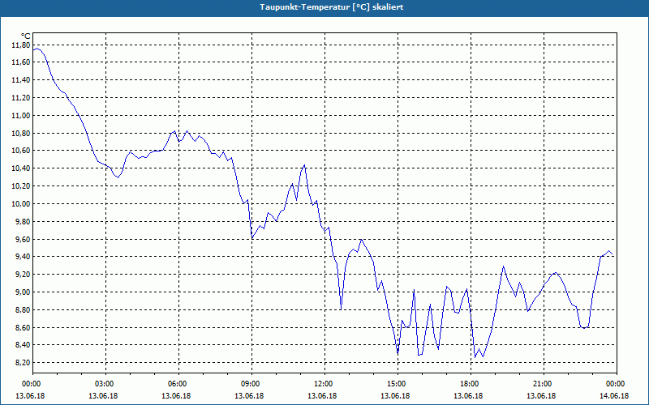Click the 15:00 time label on x-axis

coord(398,384)
